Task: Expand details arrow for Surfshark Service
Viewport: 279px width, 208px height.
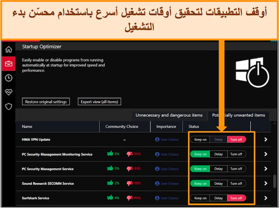Action: pos(266,198)
